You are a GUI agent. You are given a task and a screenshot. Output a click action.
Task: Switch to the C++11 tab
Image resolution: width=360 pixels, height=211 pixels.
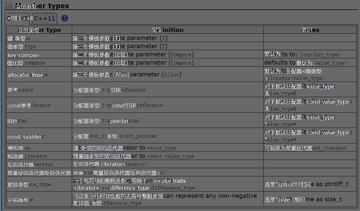pos(44,18)
